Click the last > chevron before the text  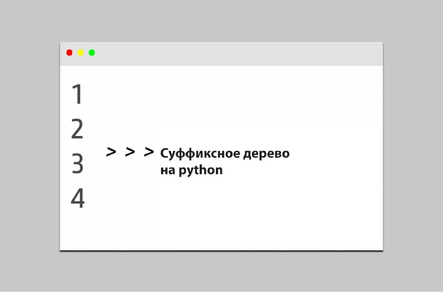[x=149, y=152]
